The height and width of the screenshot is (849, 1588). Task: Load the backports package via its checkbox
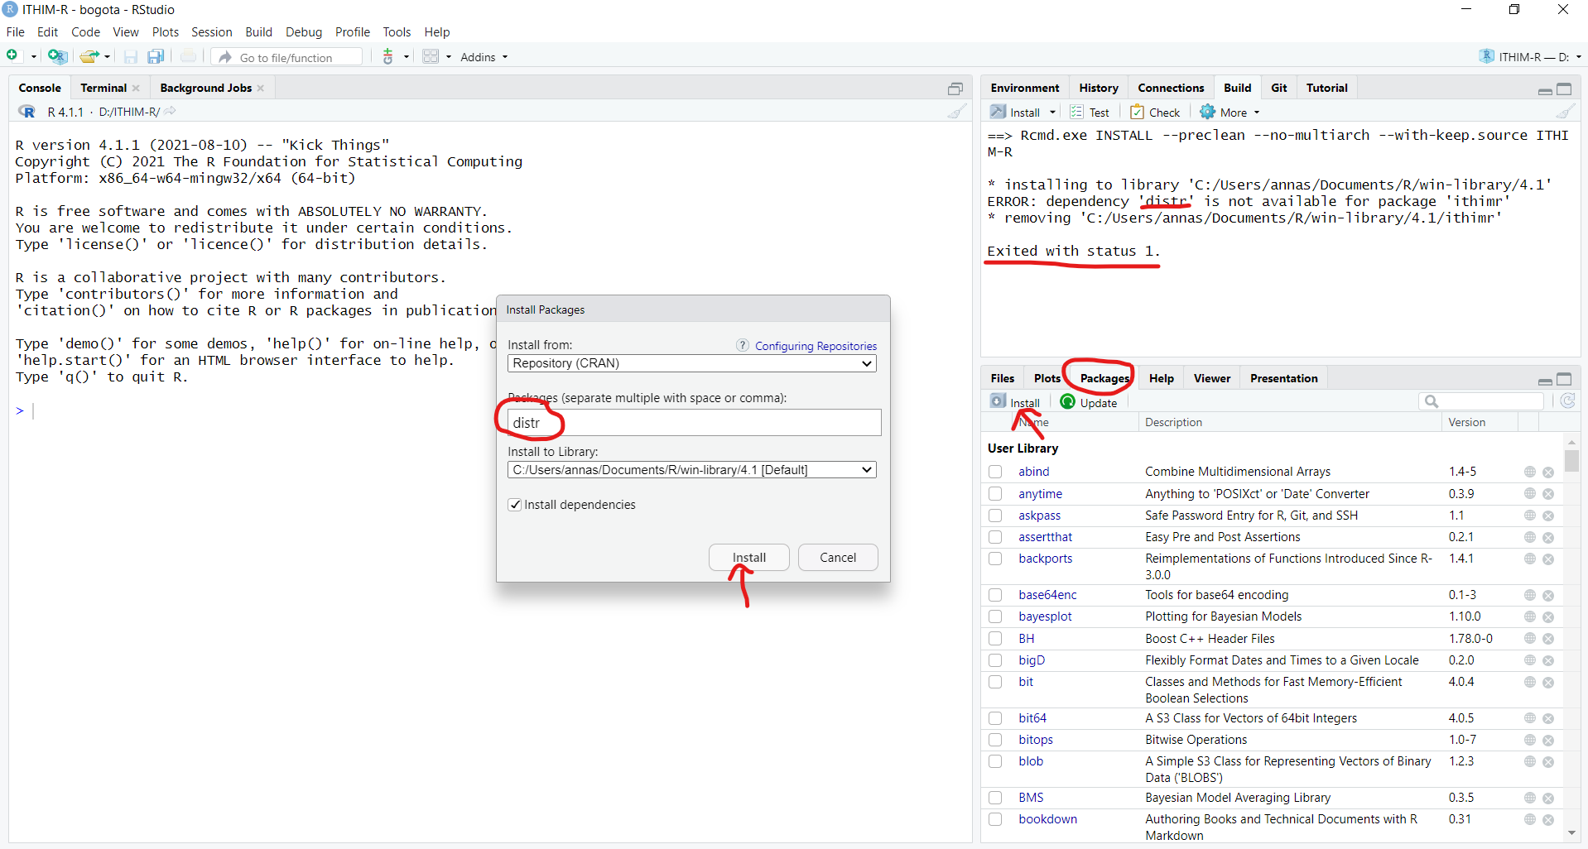[x=995, y=559]
